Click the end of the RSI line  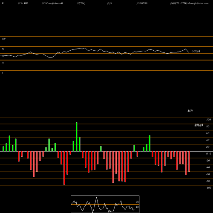(189, 52)
